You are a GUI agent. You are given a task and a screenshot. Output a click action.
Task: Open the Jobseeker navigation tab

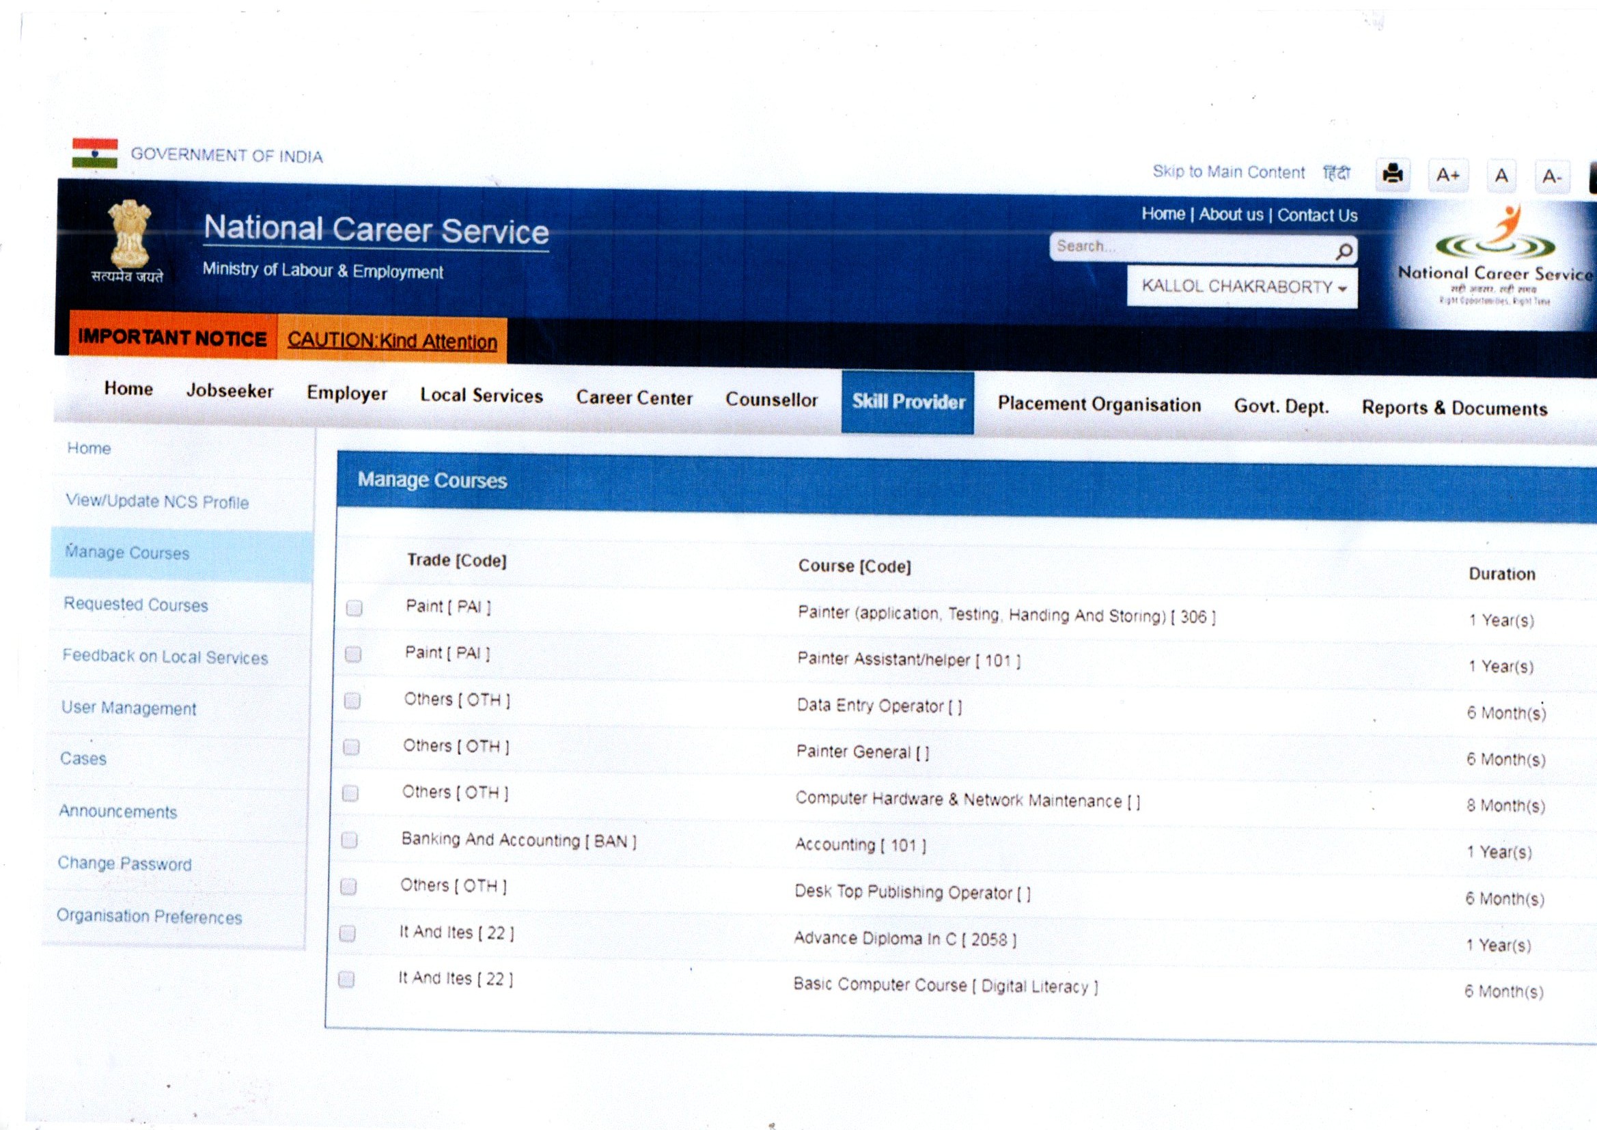tap(230, 391)
